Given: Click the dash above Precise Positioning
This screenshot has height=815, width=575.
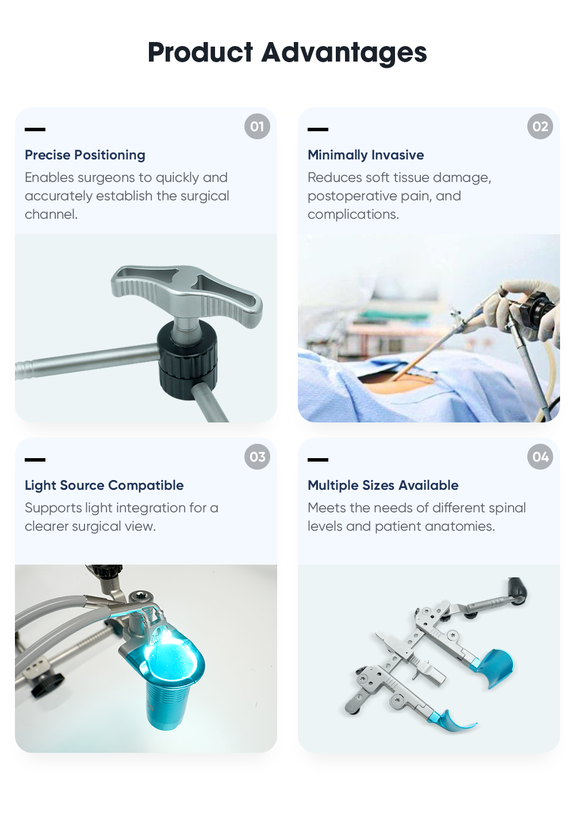Looking at the screenshot, I should 35,130.
